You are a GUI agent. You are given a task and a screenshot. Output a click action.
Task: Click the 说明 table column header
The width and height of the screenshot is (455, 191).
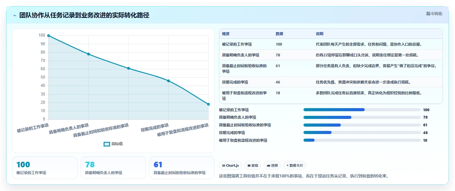(320, 34)
